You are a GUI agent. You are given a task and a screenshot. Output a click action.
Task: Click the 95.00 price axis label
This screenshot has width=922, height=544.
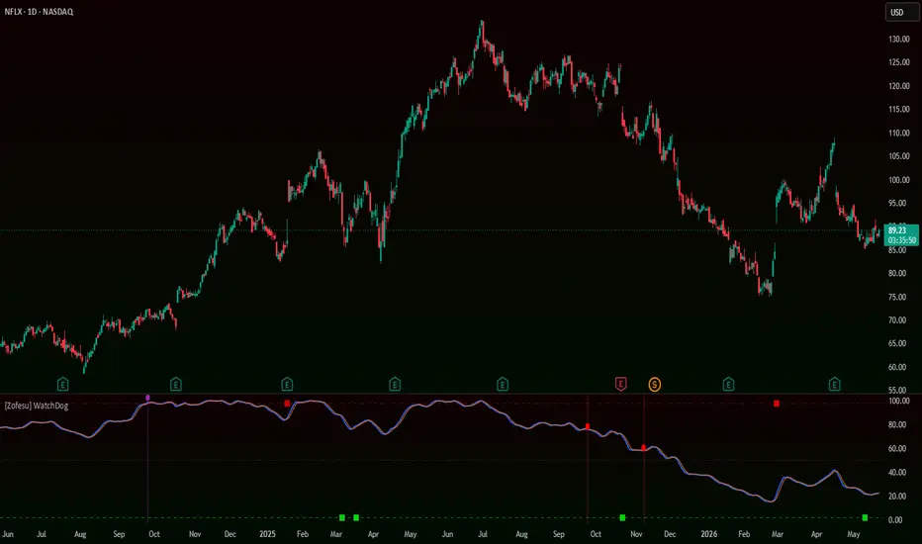[x=897, y=204]
